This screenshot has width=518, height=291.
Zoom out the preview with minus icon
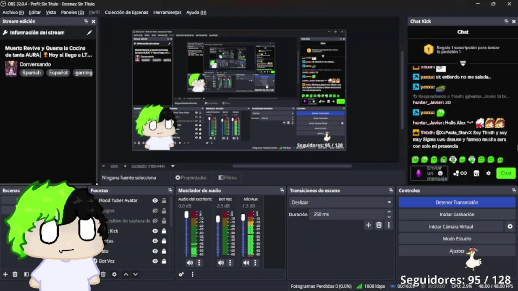coord(104,166)
